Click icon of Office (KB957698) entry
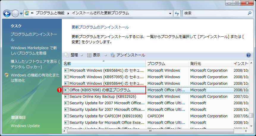 coord(66,90)
